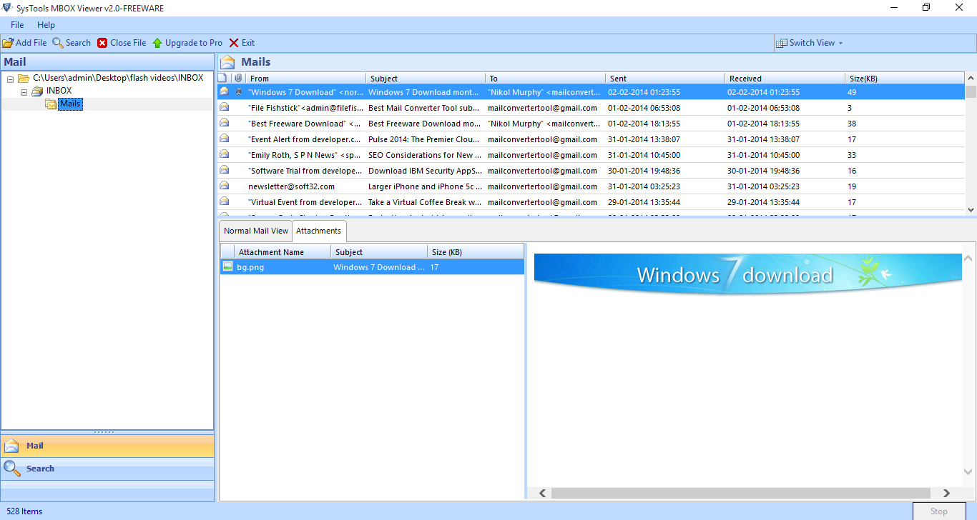The width and height of the screenshot is (977, 520).
Task: Collapse the INBOX folder tree node
Action: click(x=24, y=91)
